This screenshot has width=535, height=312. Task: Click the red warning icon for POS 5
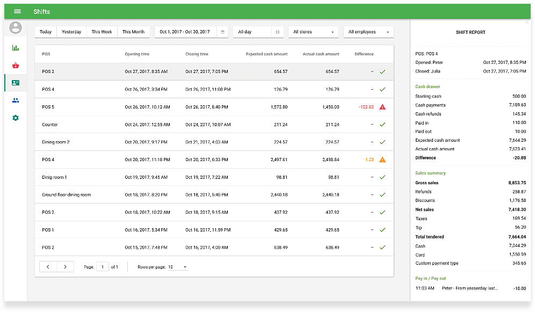[382, 107]
